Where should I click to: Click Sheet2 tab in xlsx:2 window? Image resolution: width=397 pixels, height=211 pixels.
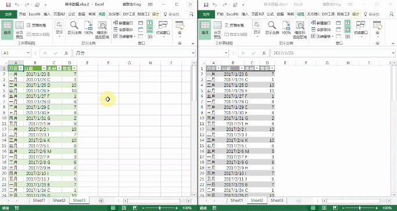click(59, 201)
